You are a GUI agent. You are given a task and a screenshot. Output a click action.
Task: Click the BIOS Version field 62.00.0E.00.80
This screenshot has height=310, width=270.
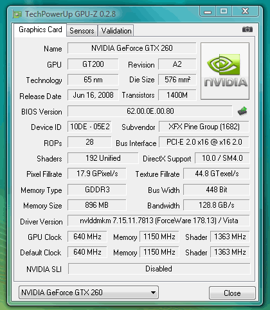coord(150,111)
